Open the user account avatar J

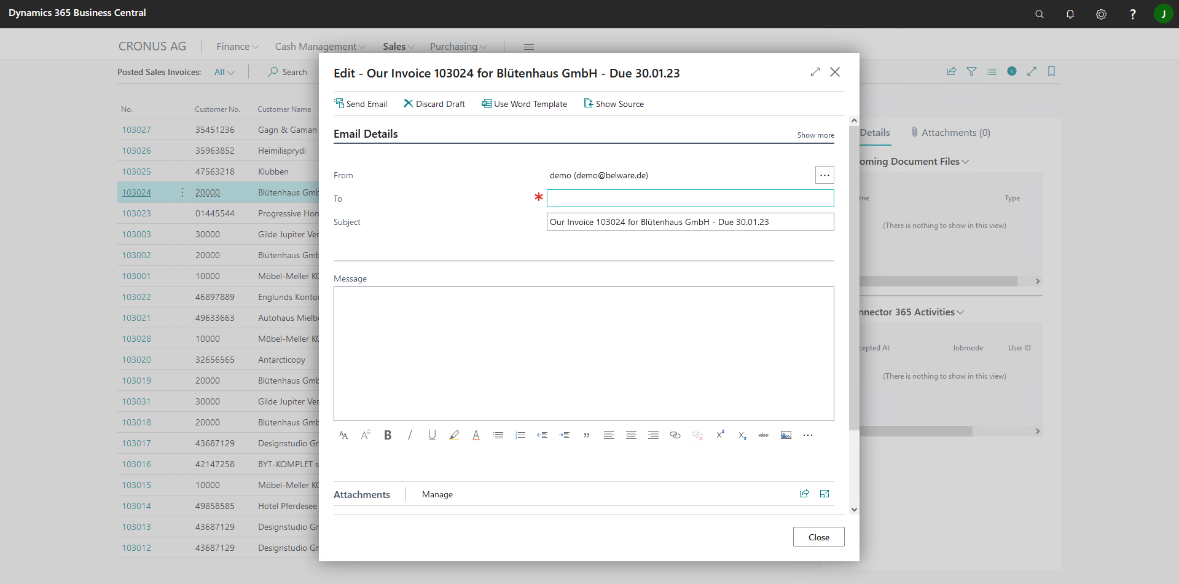pyautogui.click(x=1163, y=14)
